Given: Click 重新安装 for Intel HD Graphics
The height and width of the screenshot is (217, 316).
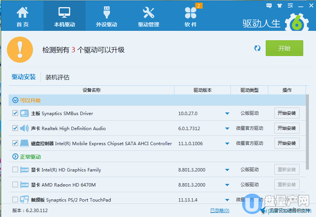Looking at the screenshot, I should tap(287, 169).
